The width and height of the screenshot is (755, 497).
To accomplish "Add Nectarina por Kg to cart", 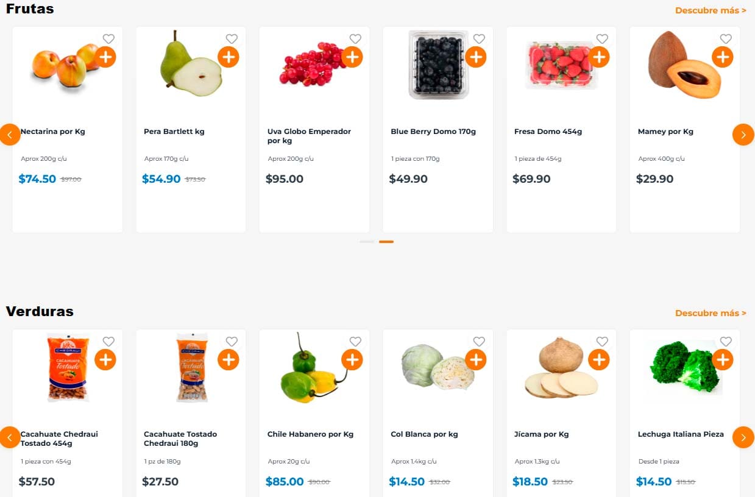I will tap(105, 57).
